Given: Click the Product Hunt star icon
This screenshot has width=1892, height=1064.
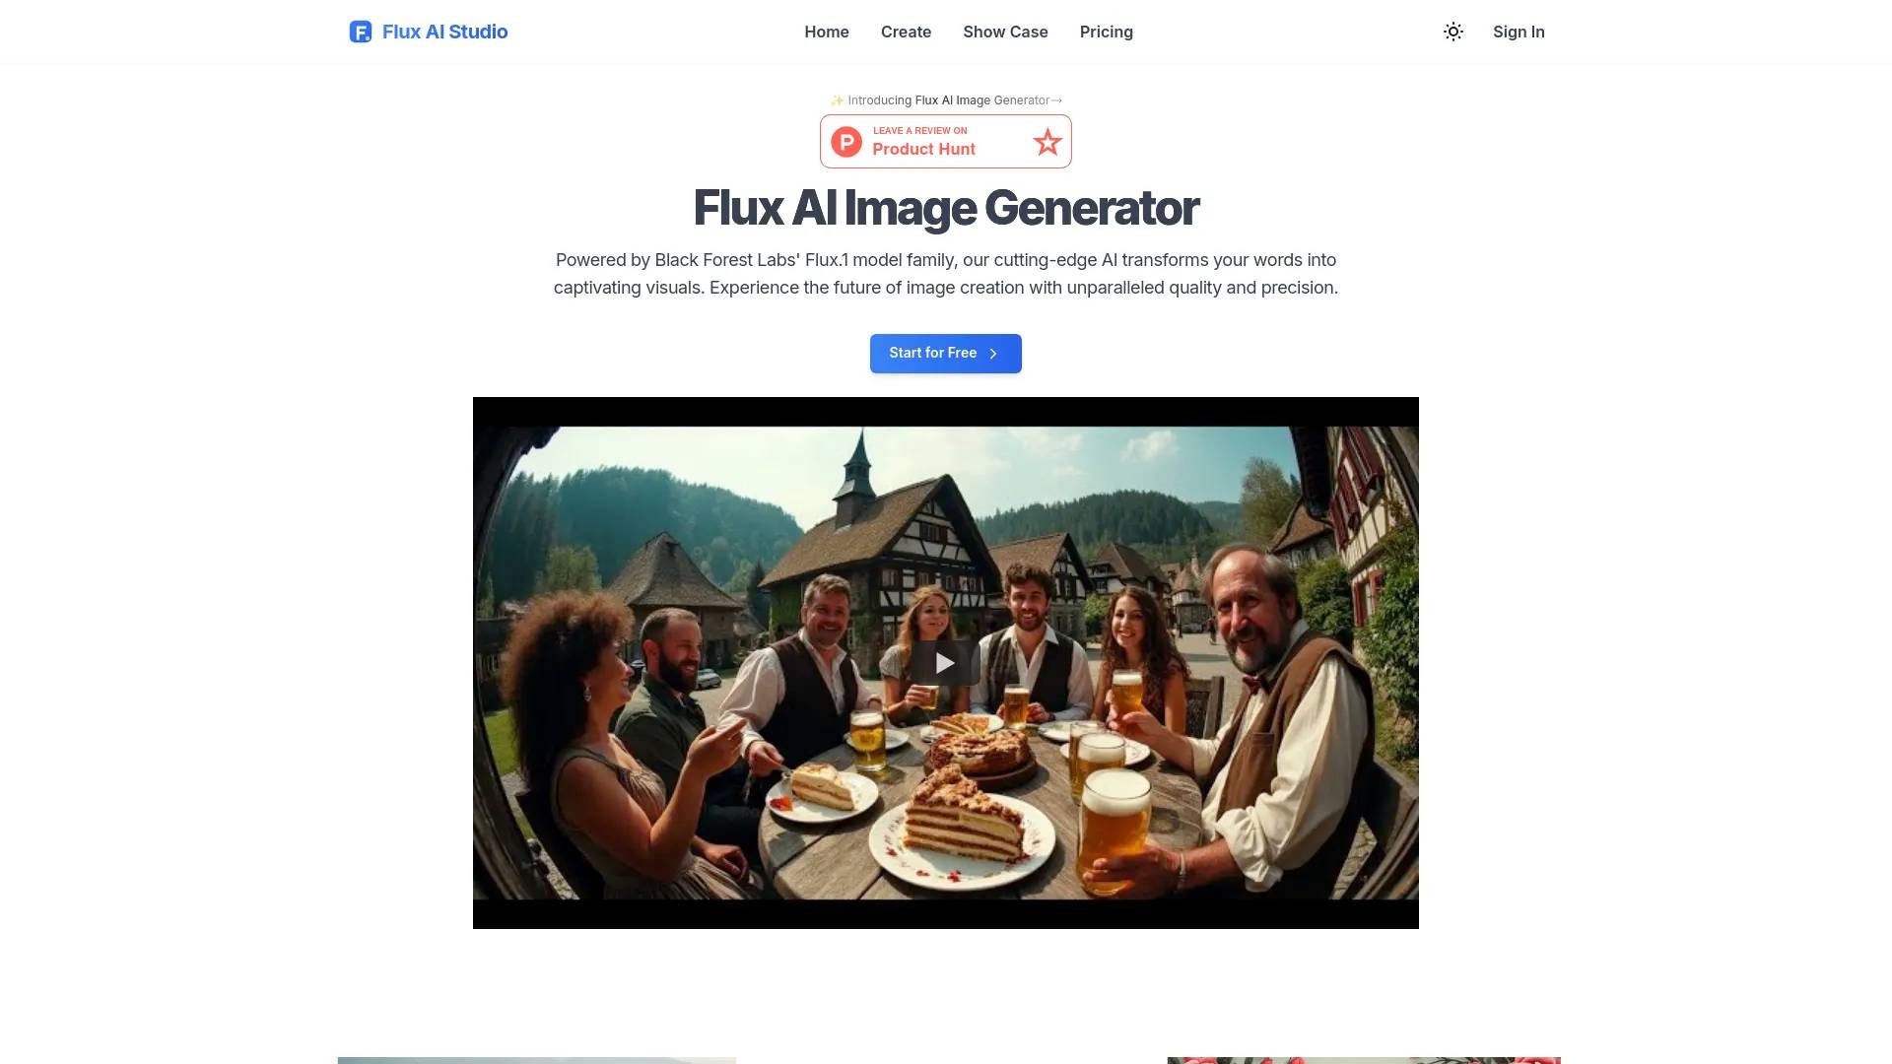Looking at the screenshot, I should click(x=1047, y=140).
